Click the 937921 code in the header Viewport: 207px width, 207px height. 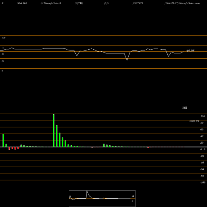(138, 3)
